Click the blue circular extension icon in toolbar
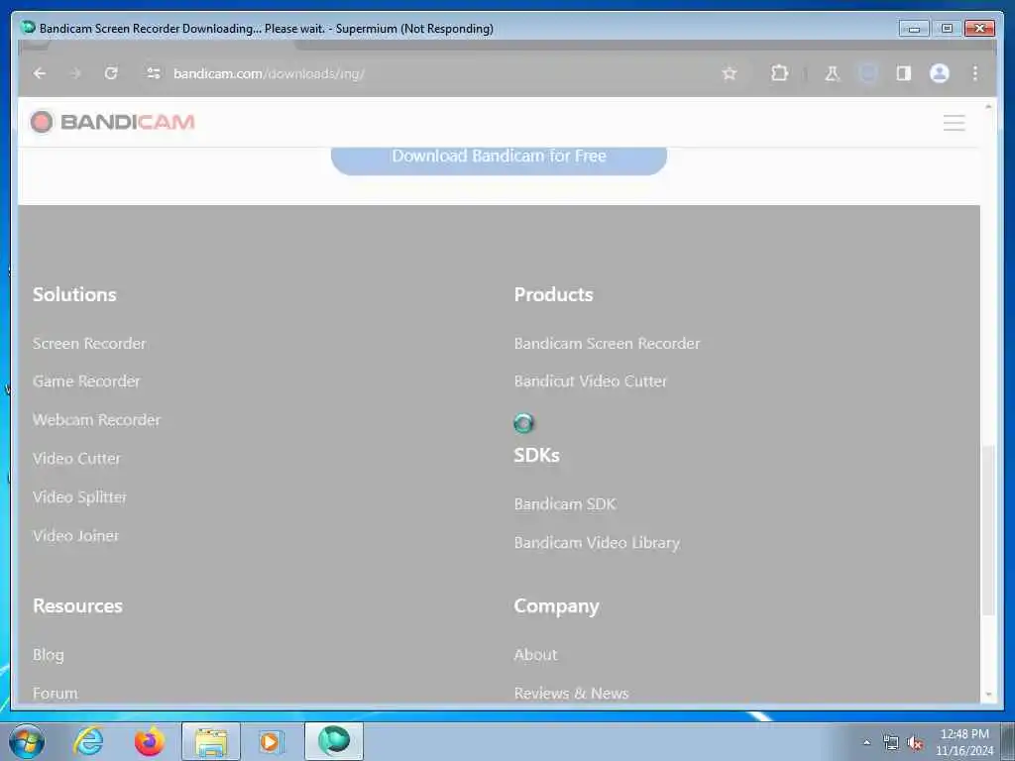 click(x=868, y=73)
